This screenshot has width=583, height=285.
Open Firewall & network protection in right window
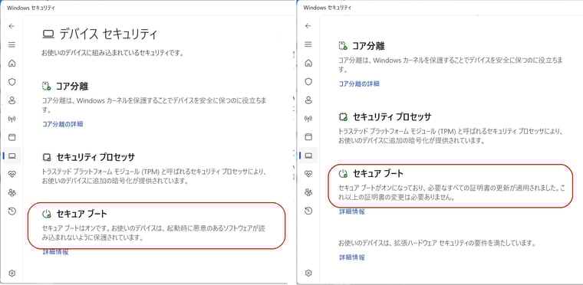click(x=308, y=119)
